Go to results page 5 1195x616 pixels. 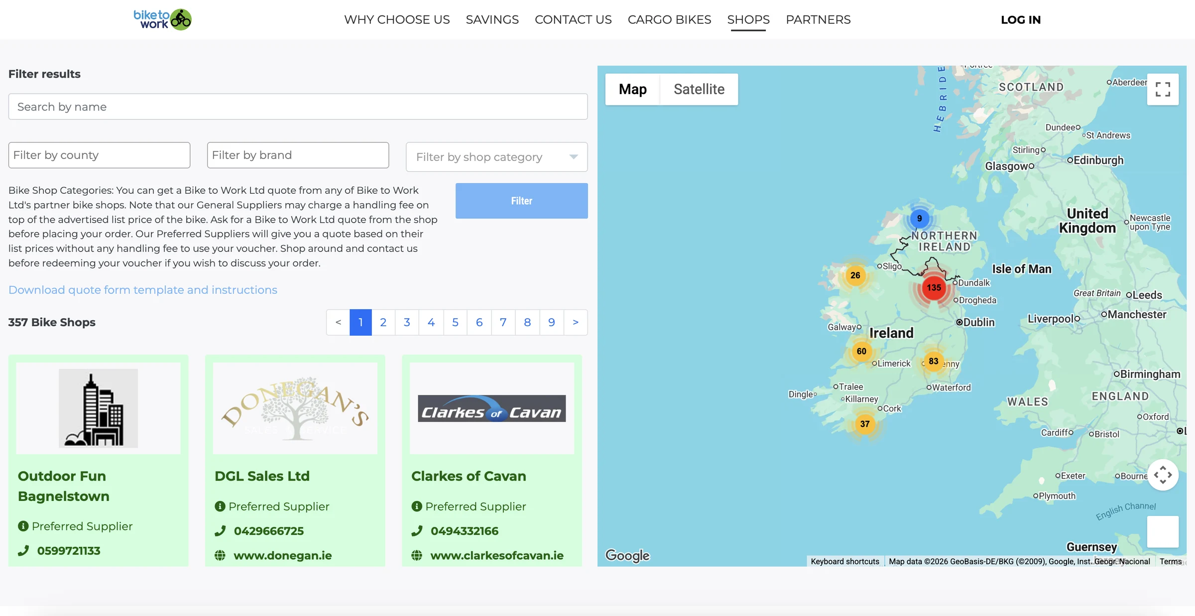(x=455, y=322)
